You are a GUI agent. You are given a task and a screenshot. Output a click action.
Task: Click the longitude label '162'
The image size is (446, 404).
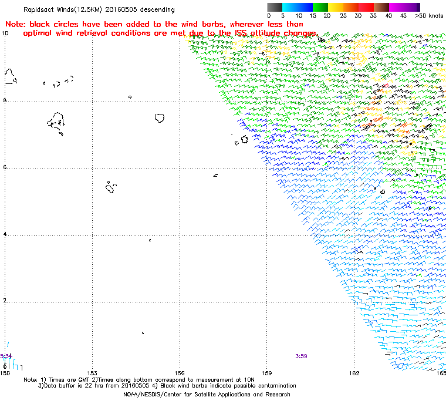point(354,373)
